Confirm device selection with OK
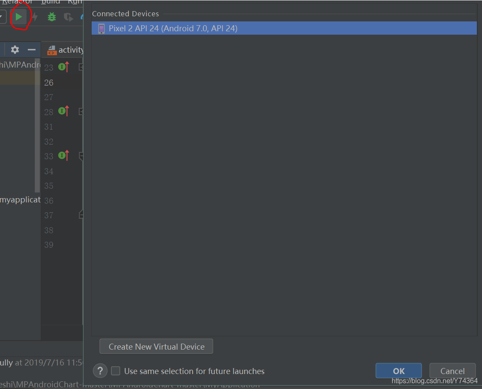482x389 pixels. pyautogui.click(x=399, y=371)
